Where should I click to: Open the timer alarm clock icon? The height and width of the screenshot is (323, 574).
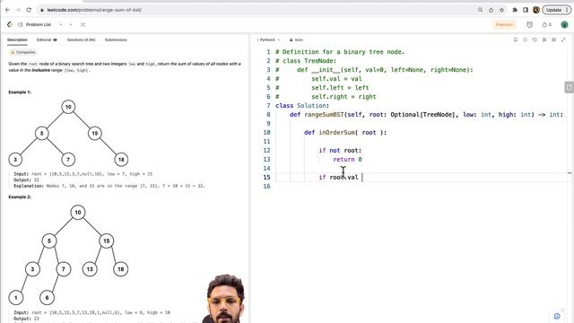pyautogui.click(x=530, y=24)
